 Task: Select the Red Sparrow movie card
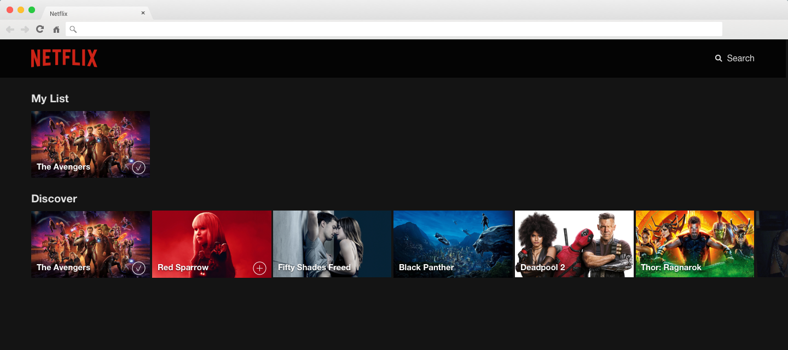click(x=212, y=244)
